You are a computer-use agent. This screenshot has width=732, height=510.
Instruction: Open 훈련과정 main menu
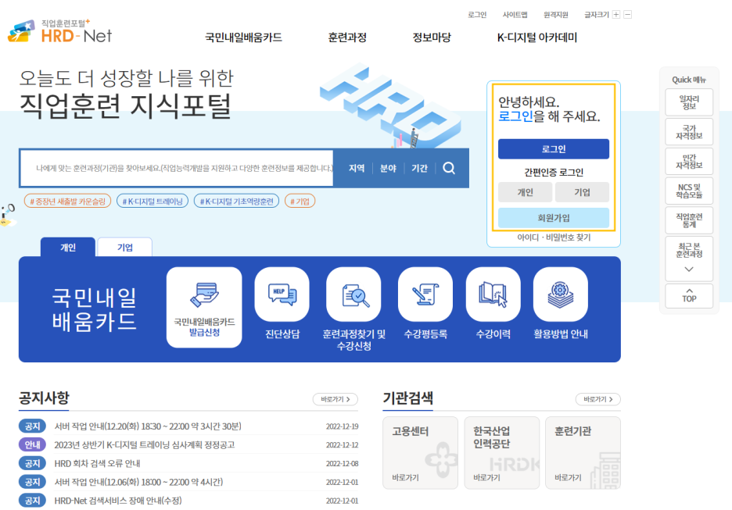(x=347, y=37)
